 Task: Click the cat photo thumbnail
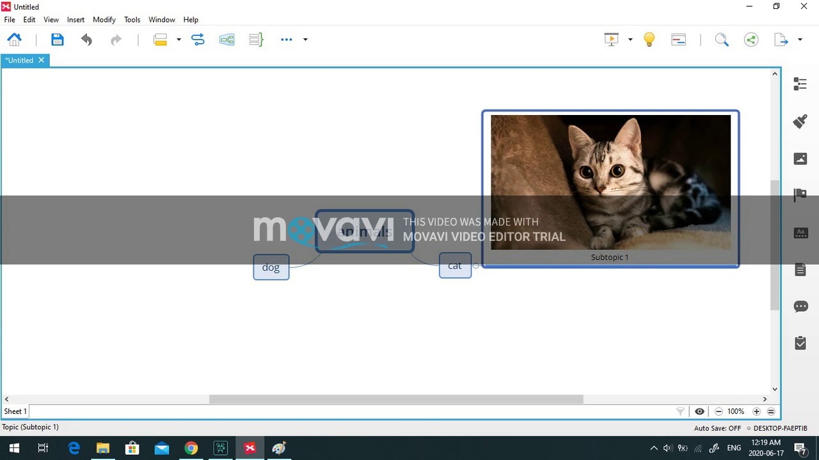point(610,182)
